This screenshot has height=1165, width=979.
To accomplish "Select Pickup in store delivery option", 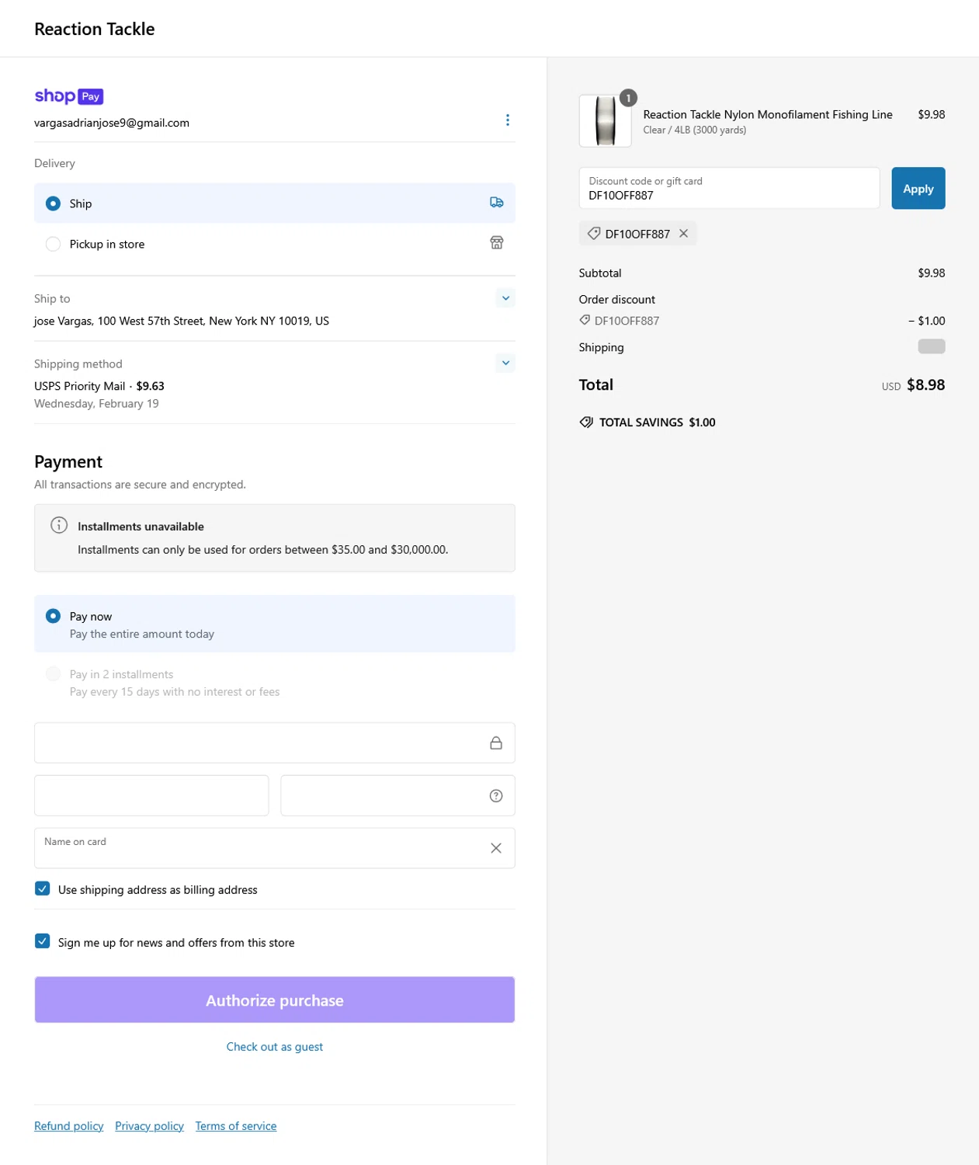I will (x=275, y=244).
